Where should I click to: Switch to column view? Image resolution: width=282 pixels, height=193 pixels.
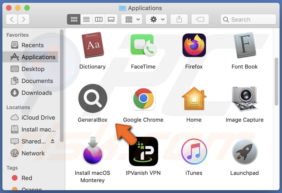99,19
